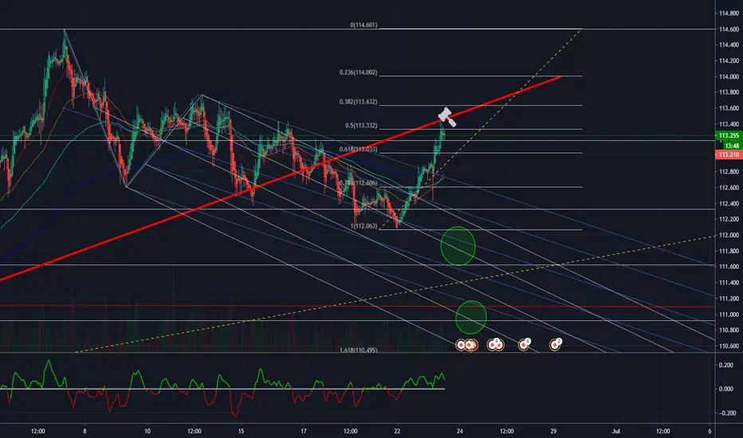Select the Fibonacci label 0.5(113.332)
This screenshot has height=438, width=743.
coord(361,126)
